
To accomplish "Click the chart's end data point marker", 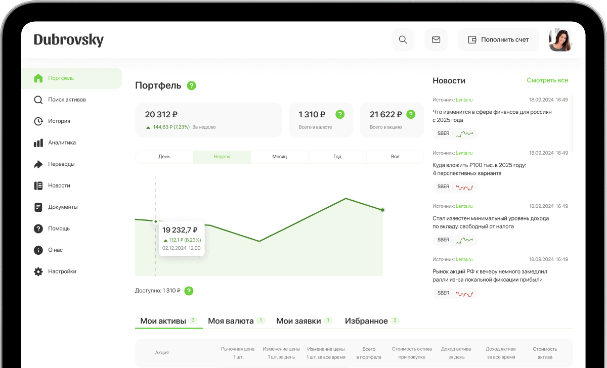I will click(382, 210).
